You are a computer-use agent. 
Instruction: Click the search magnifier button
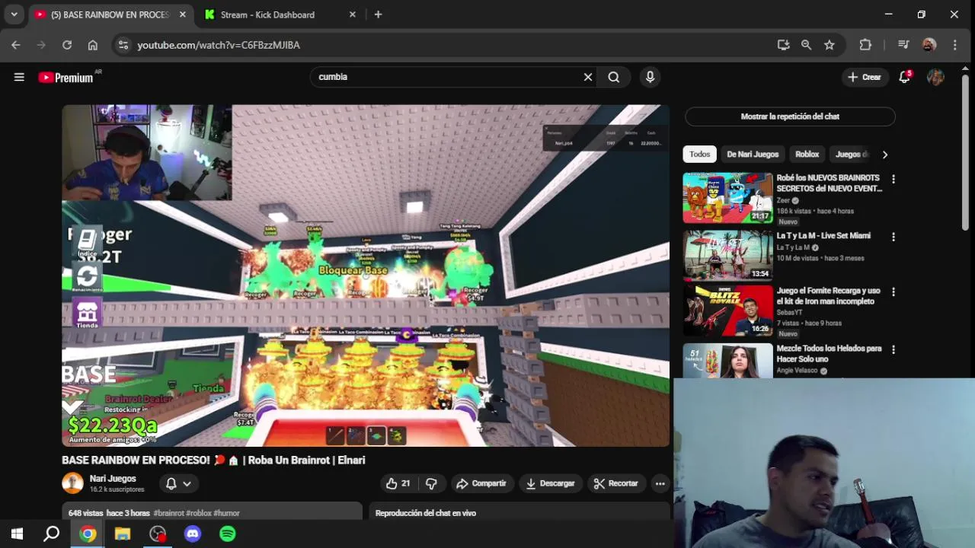[x=614, y=77]
